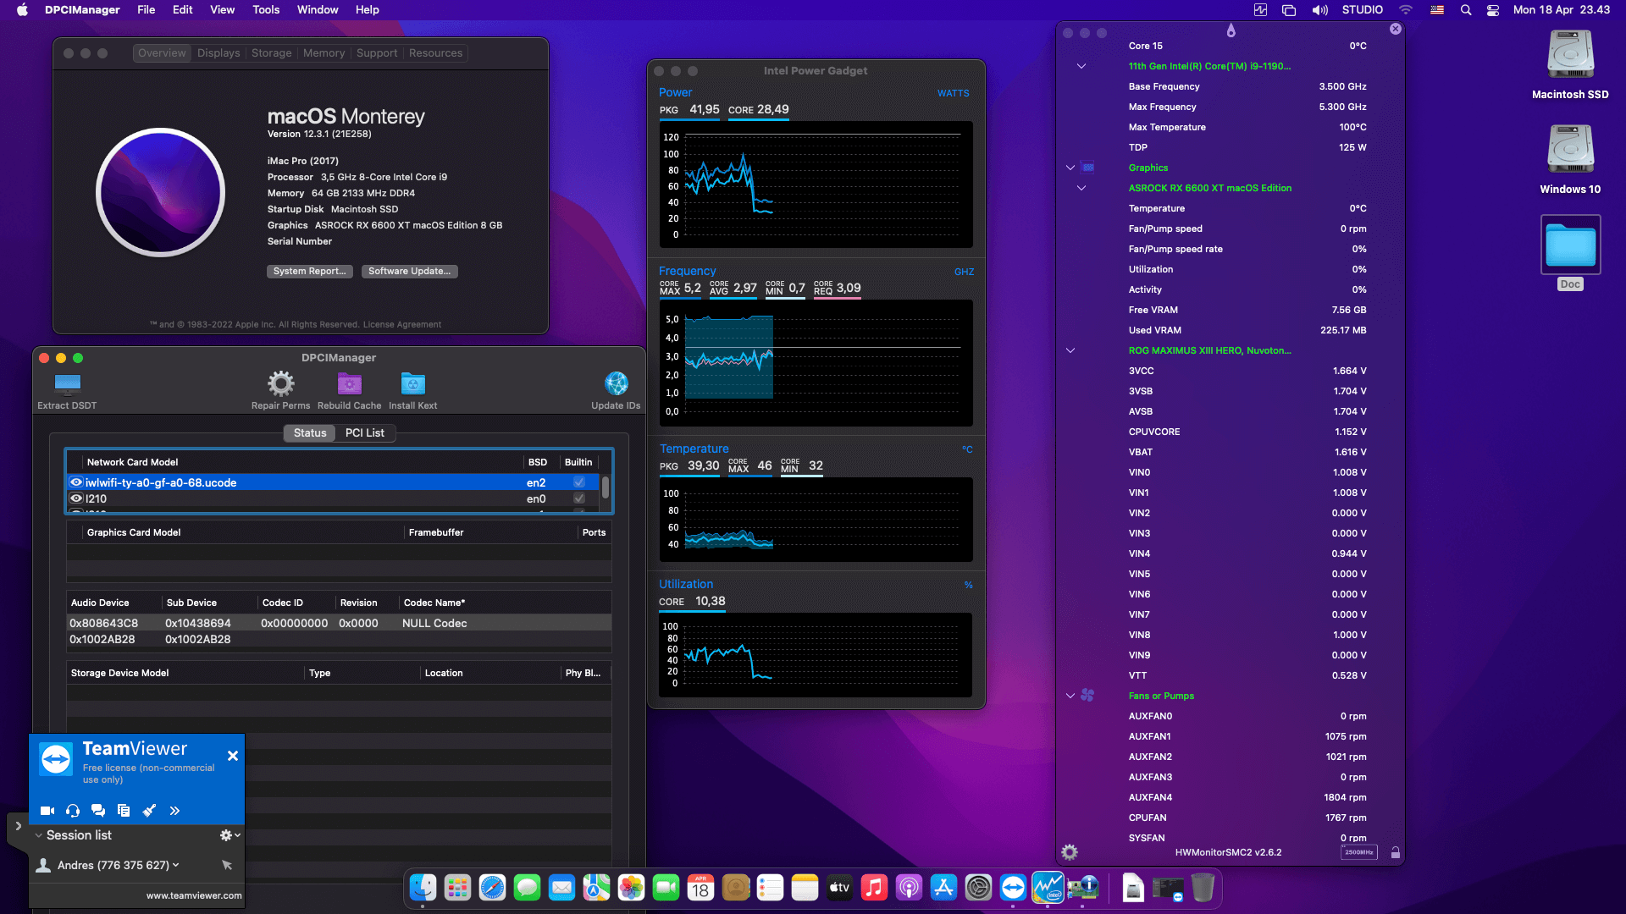Viewport: 1626px width, 914px height.
Task: Open the License Agreement link
Action: tap(402, 324)
